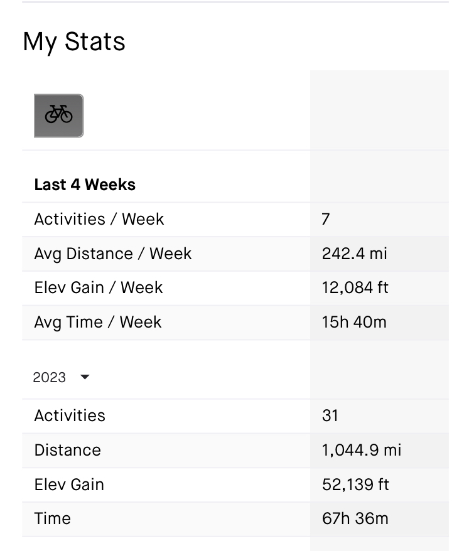The image size is (469, 551).
Task: Open the 2023 year dropdown
Action: (x=61, y=377)
